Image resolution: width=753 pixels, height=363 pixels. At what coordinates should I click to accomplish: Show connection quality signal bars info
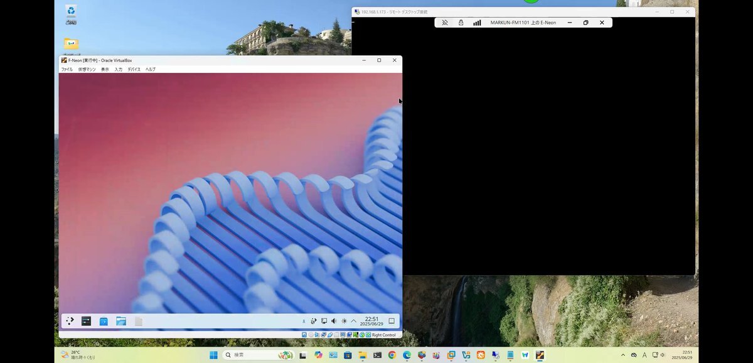[477, 23]
